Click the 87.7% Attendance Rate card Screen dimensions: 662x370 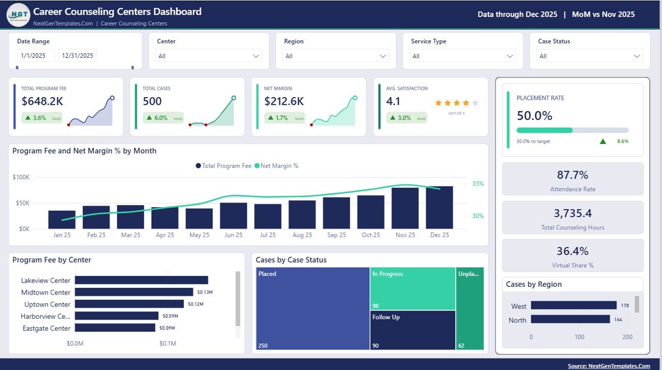(x=573, y=179)
